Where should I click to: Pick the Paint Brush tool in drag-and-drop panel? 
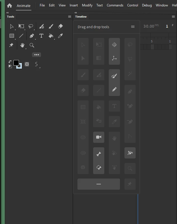tap(114, 76)
